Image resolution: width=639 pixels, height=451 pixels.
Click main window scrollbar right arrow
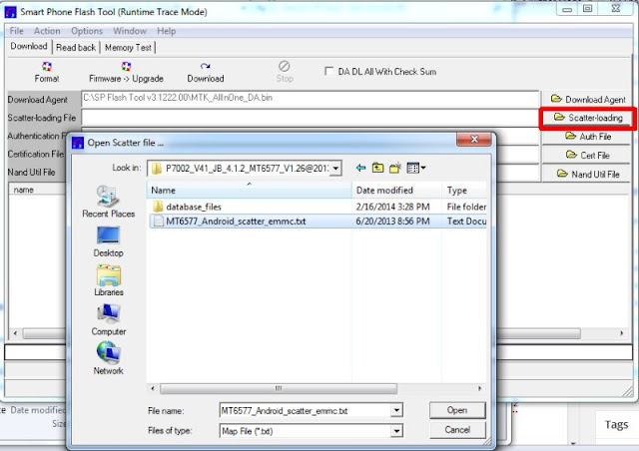click(x=621, y=333)
